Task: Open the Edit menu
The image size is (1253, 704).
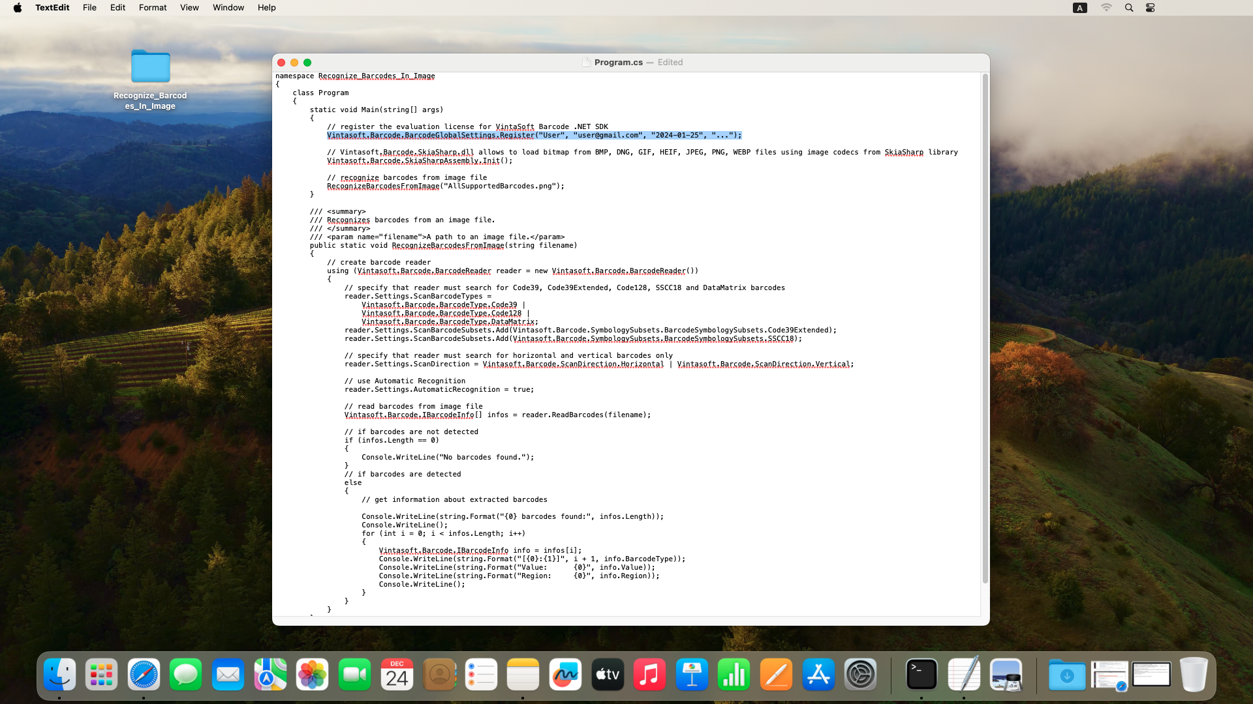Action: point(117,8)
